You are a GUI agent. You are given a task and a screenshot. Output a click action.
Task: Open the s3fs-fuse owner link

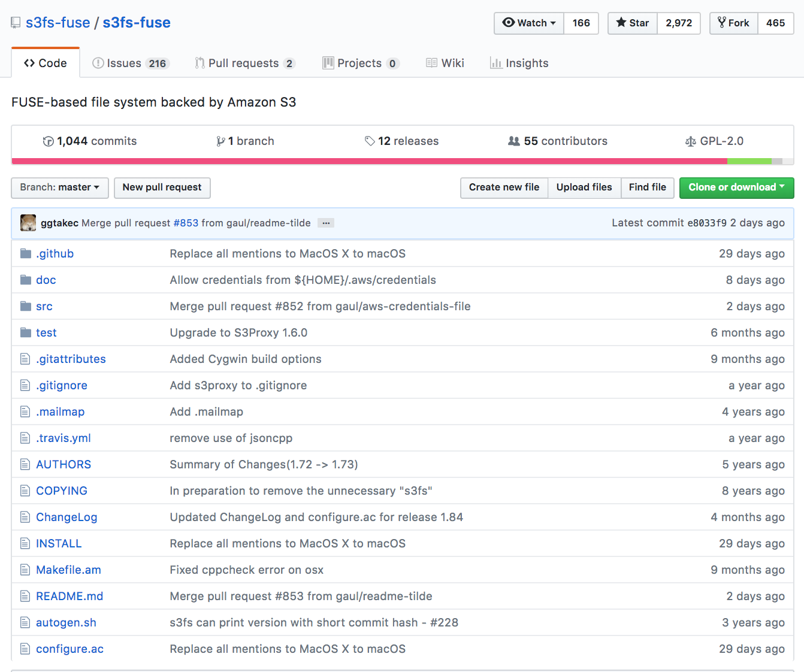[x=58, y=23]
